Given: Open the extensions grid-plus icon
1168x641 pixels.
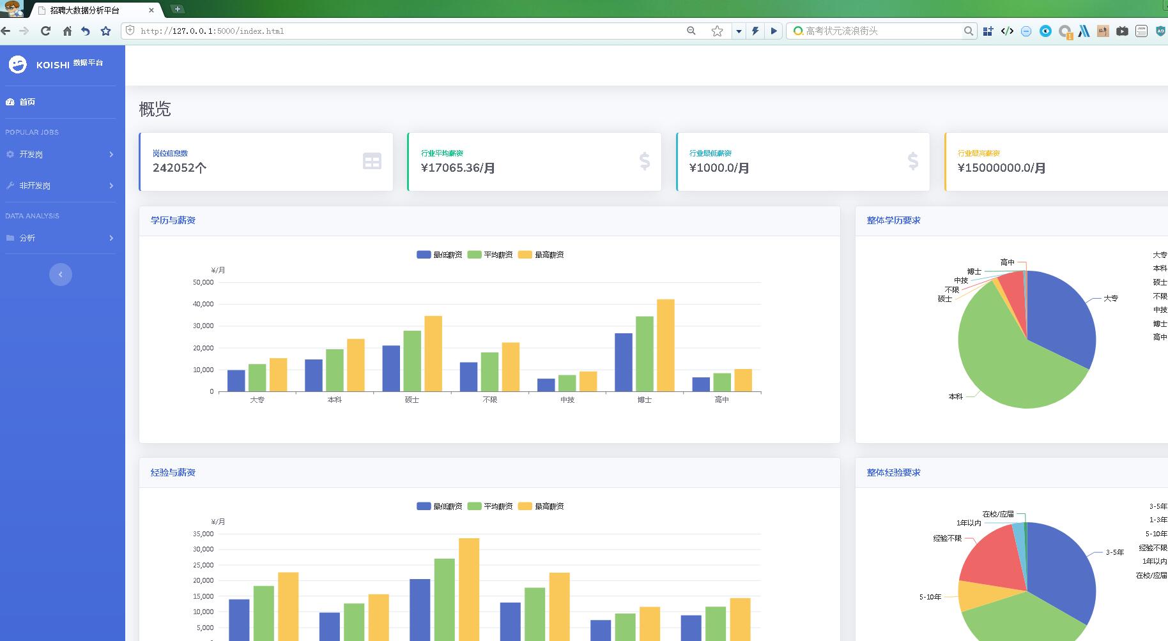Looking at the screenshot, I should tap(988, 31).
